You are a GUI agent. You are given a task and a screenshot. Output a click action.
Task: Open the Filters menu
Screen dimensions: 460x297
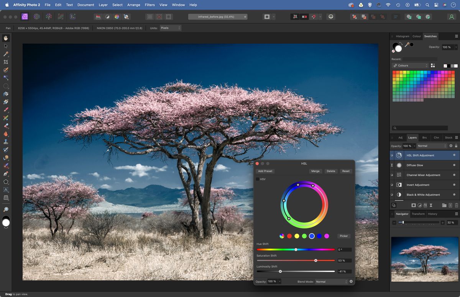click(x=149, y=5)
